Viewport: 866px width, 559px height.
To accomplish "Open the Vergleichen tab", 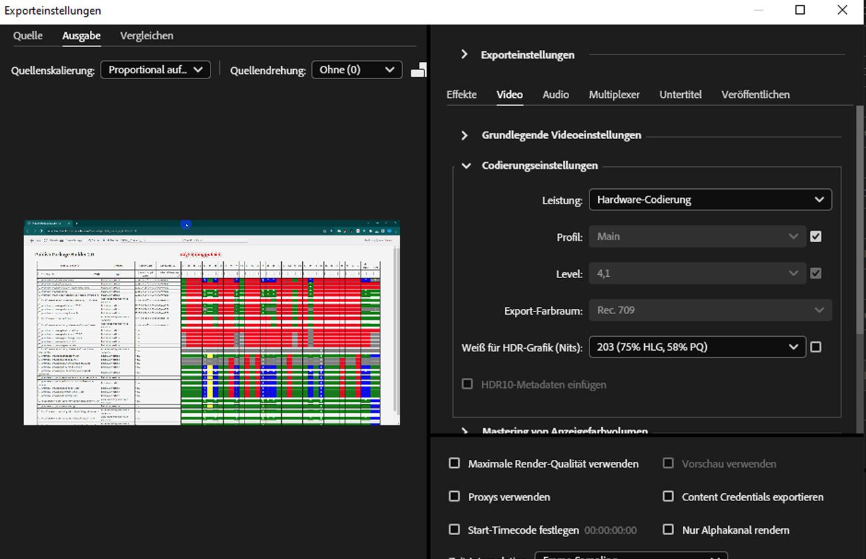I will 147,36.
